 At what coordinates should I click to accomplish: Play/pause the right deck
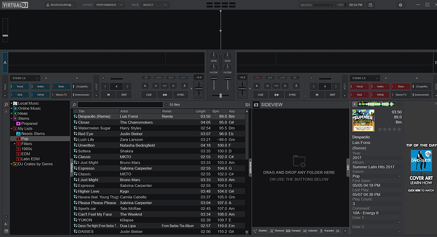click(277, 95)
